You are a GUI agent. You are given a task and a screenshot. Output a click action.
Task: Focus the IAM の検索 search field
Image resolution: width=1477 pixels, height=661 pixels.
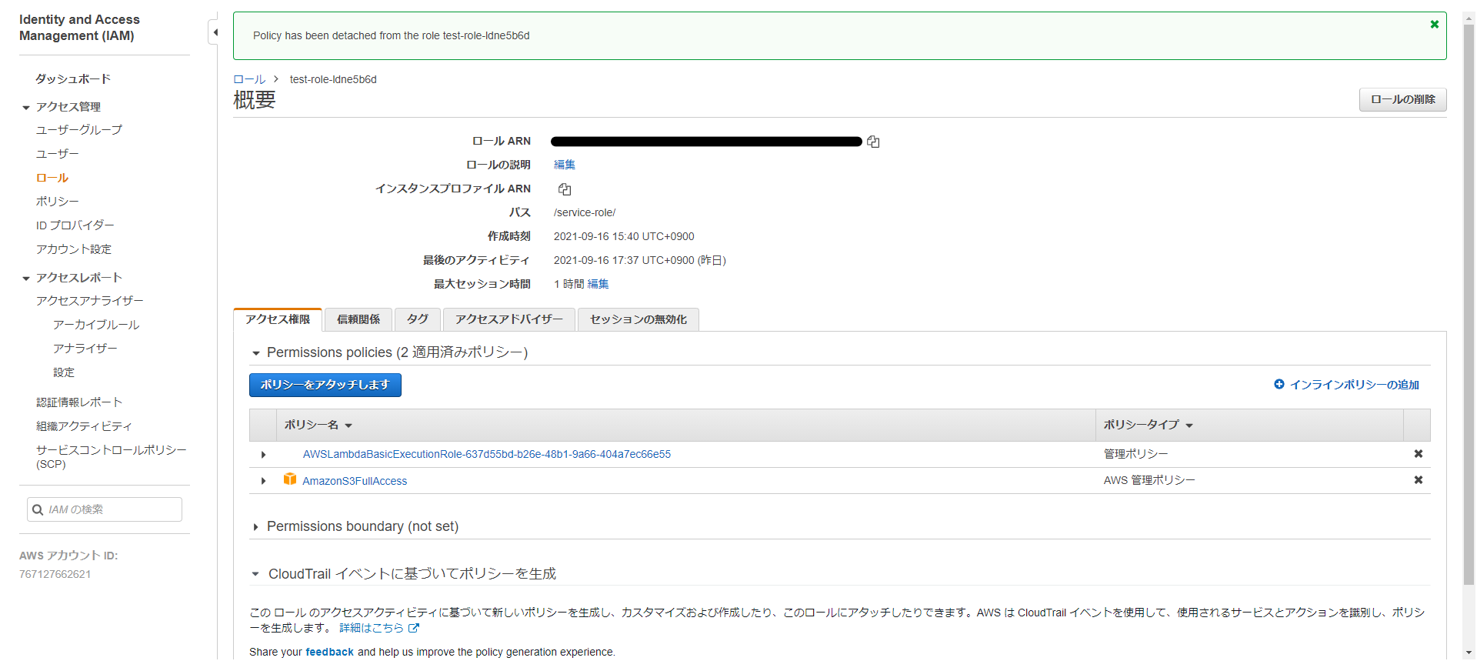pos(105,509)
